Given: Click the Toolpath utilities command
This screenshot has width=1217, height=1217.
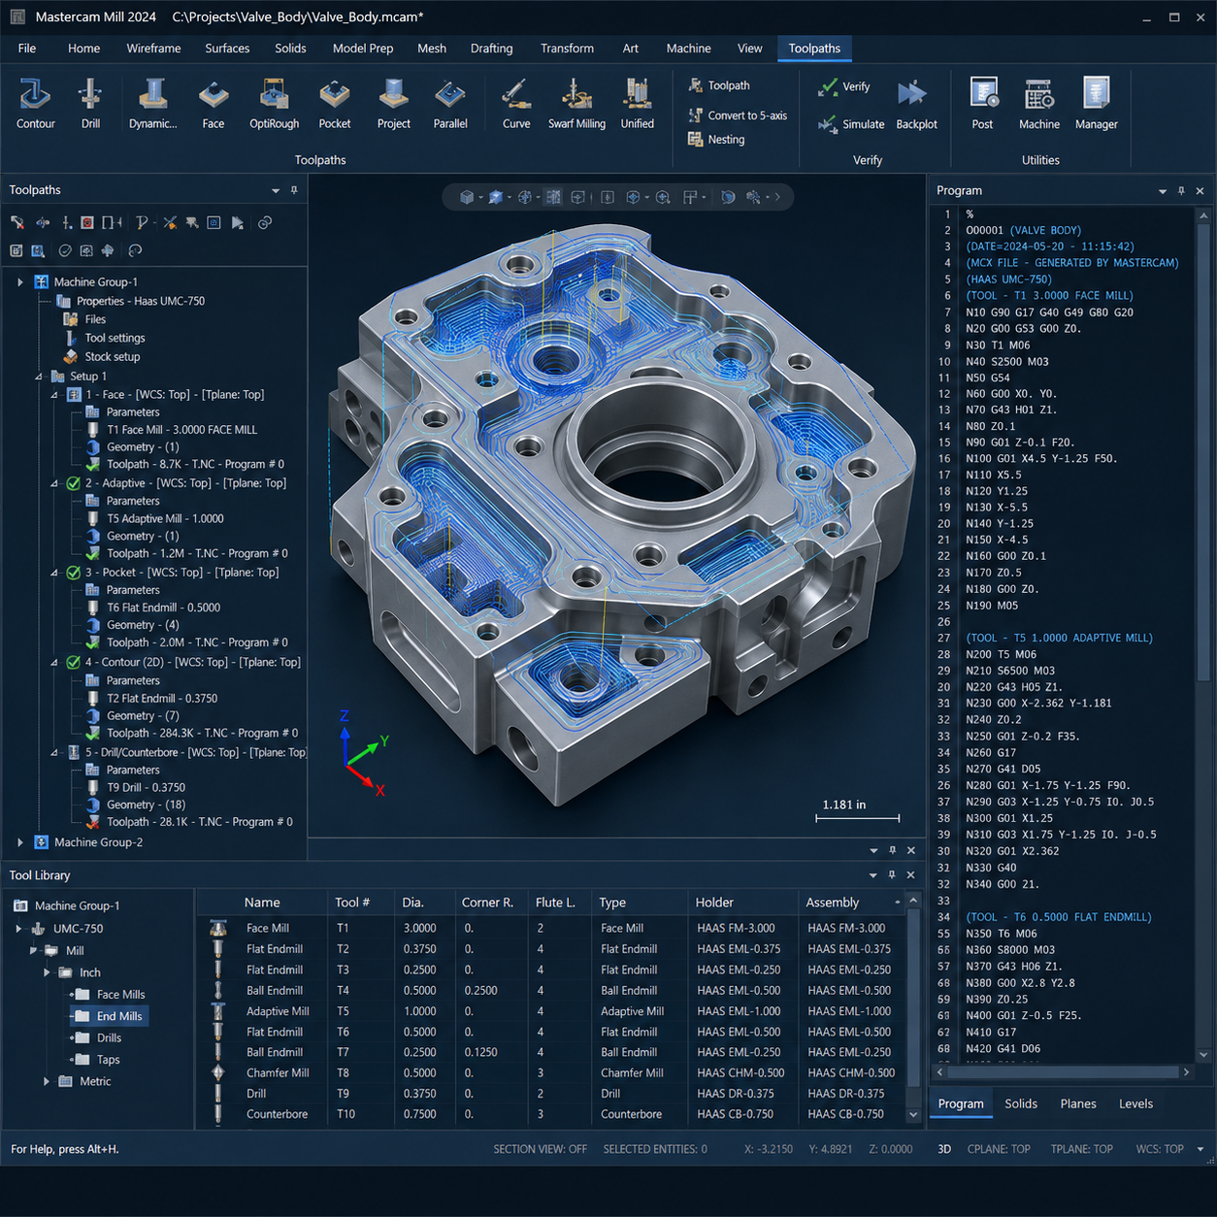Looking at the screenshot, I should pyautogui.click(x=719, y=85).
